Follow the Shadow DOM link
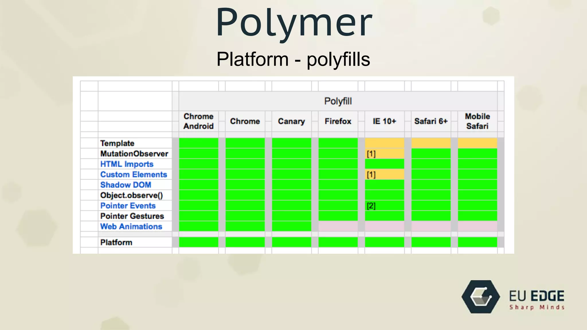Image resolution: width=587 pixels, height=330 pixels. (x=126, y=185)
